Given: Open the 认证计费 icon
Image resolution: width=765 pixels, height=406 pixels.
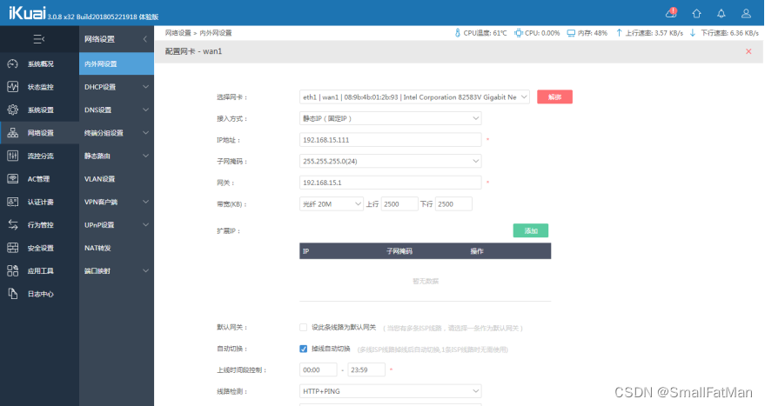Looking at the screenshot, I should [13, 202].
